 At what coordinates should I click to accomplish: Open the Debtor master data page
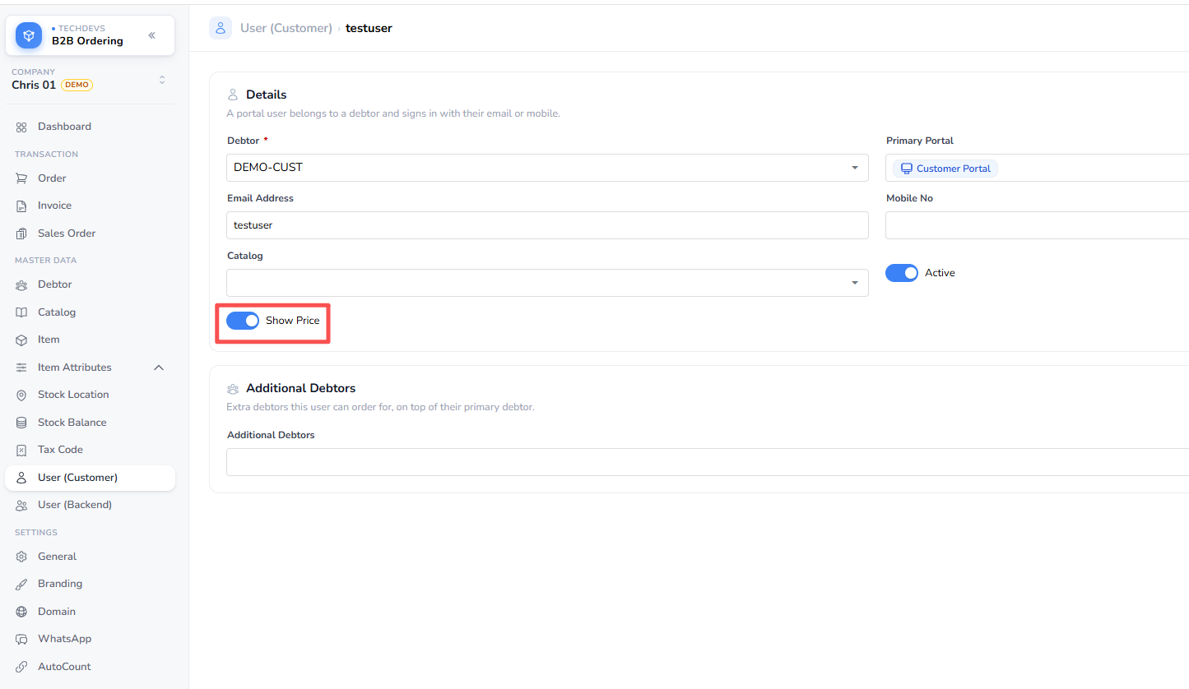[90, 284]
